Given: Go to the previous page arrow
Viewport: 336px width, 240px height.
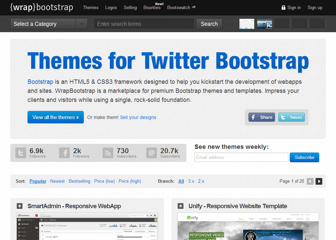Looking at the screenshot, I should coord(310,181).
